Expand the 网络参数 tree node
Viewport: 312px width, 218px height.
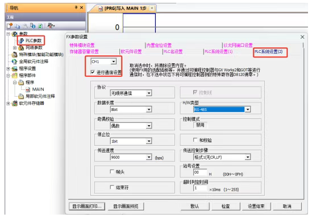[15, 48]
